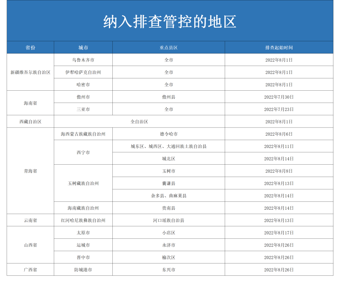Select the 杂多县、曲麻莱县 cell
Viewport: 340px width, 288px height.
click(169, 195)
